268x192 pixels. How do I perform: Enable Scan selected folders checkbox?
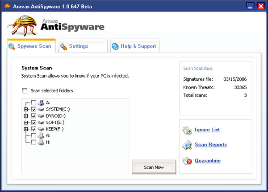[25, 91]
